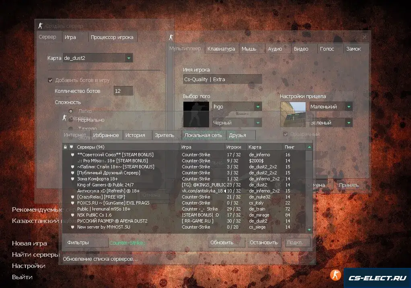Sort server list by Пинг column
This screenshot has height=288, width=411.
point(294,147)
